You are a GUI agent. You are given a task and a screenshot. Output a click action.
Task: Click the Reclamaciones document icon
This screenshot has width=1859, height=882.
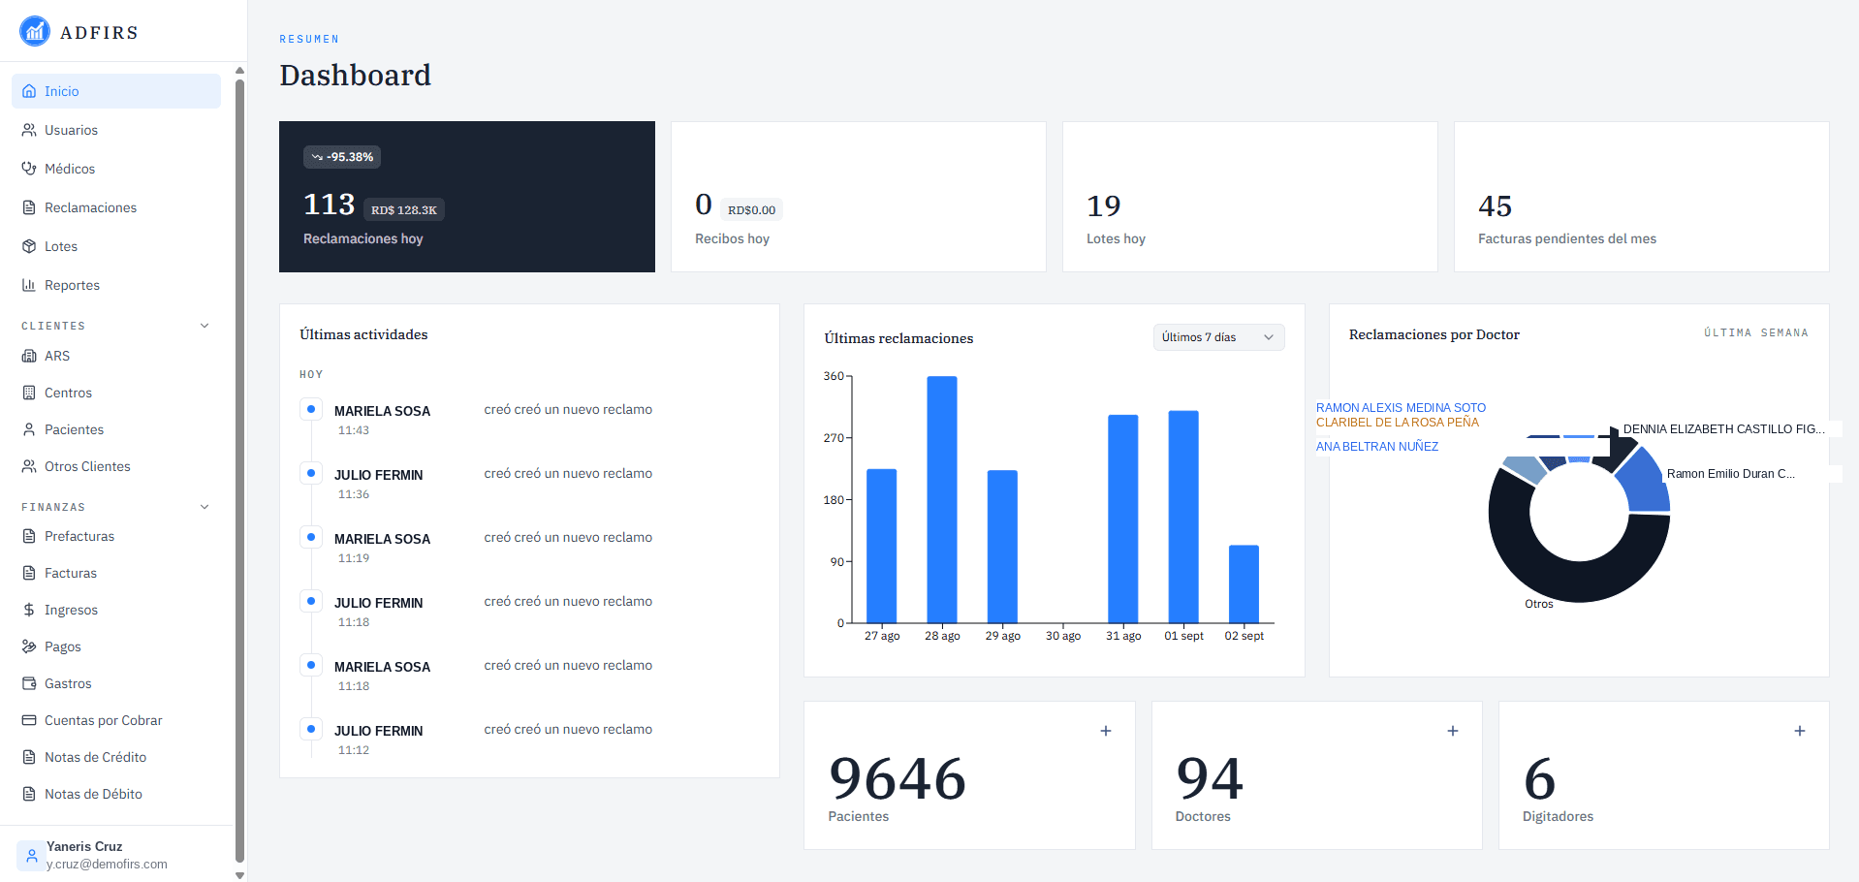(x=29, y=207)
